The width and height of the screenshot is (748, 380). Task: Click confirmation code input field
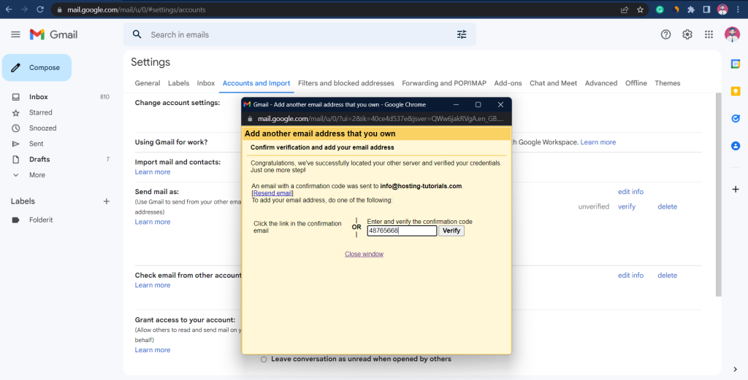pos(402,231)
